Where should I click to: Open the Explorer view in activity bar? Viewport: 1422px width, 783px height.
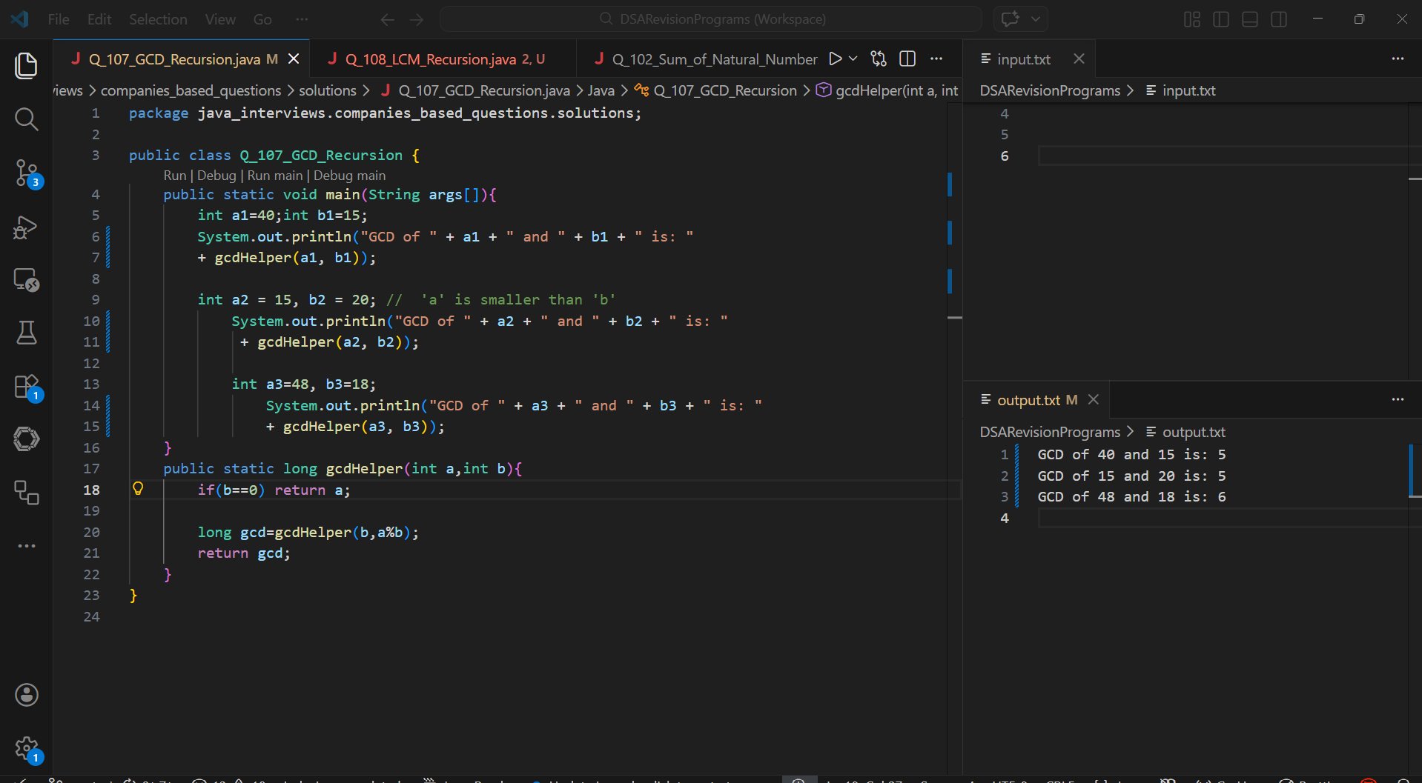(x=27, y=66)
